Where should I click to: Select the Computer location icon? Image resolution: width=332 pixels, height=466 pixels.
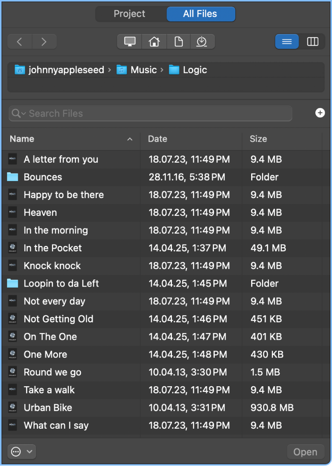click(x=130, y=41)
